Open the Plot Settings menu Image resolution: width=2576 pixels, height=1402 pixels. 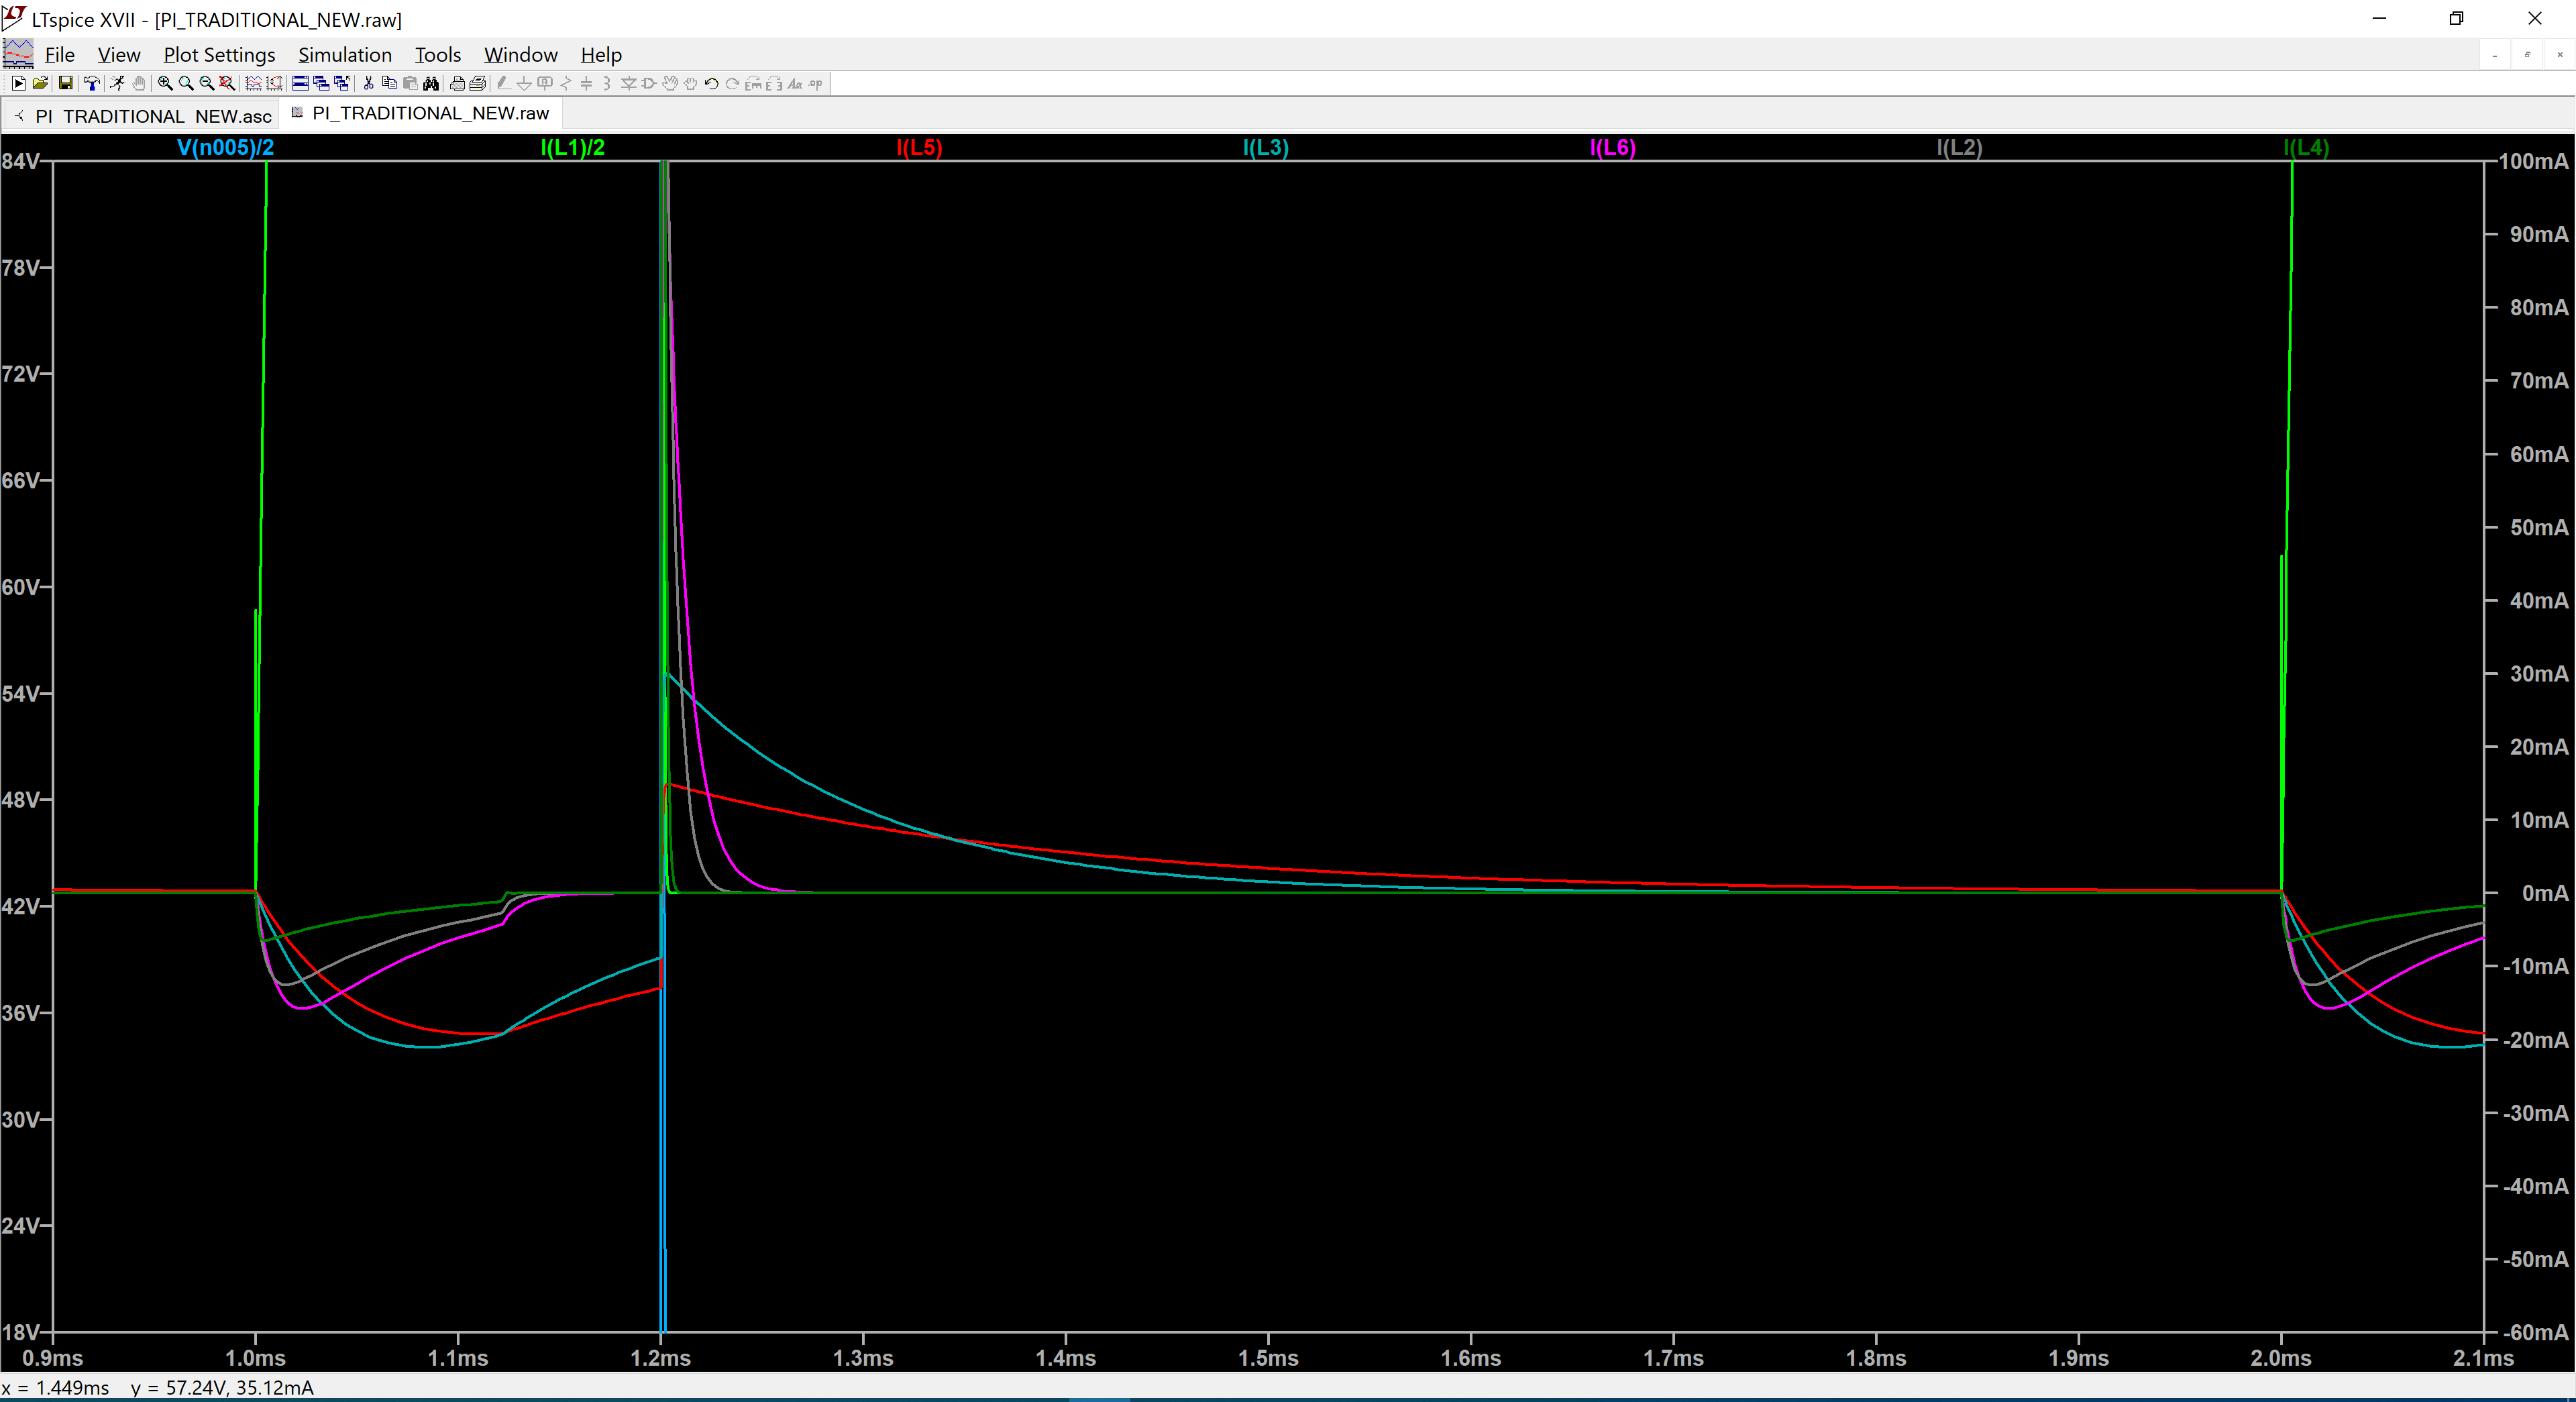pyautogui.click(x=219, y=55)
